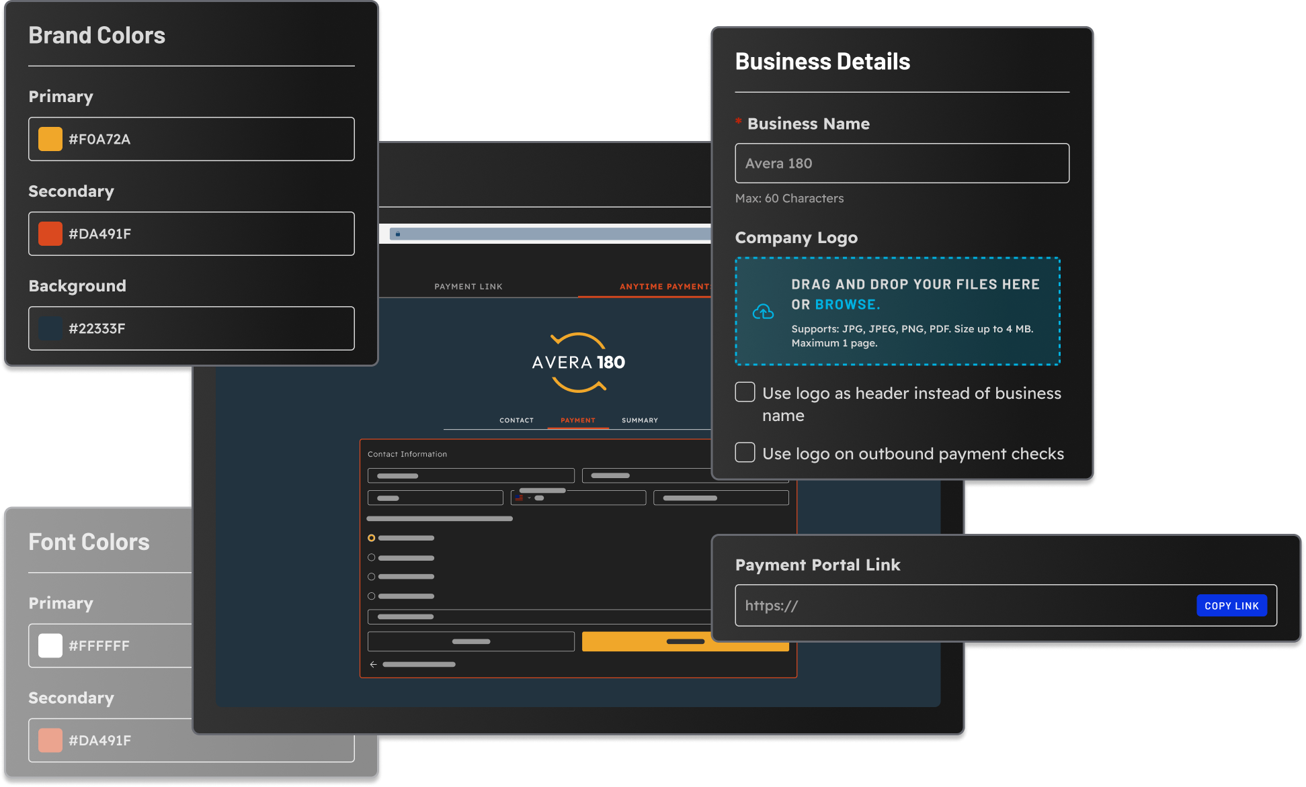Click the Avera 180 logo

(578, 363)
